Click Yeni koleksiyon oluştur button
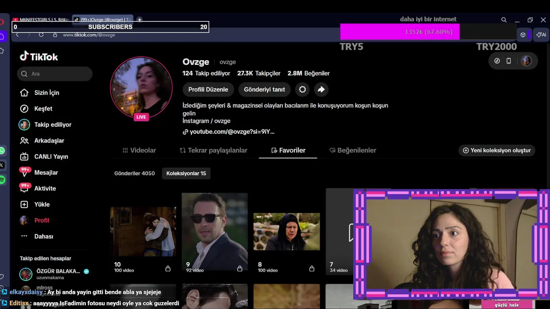Image resolution: width=550 pixels, height=309 pixels. [x=497, y=150]
